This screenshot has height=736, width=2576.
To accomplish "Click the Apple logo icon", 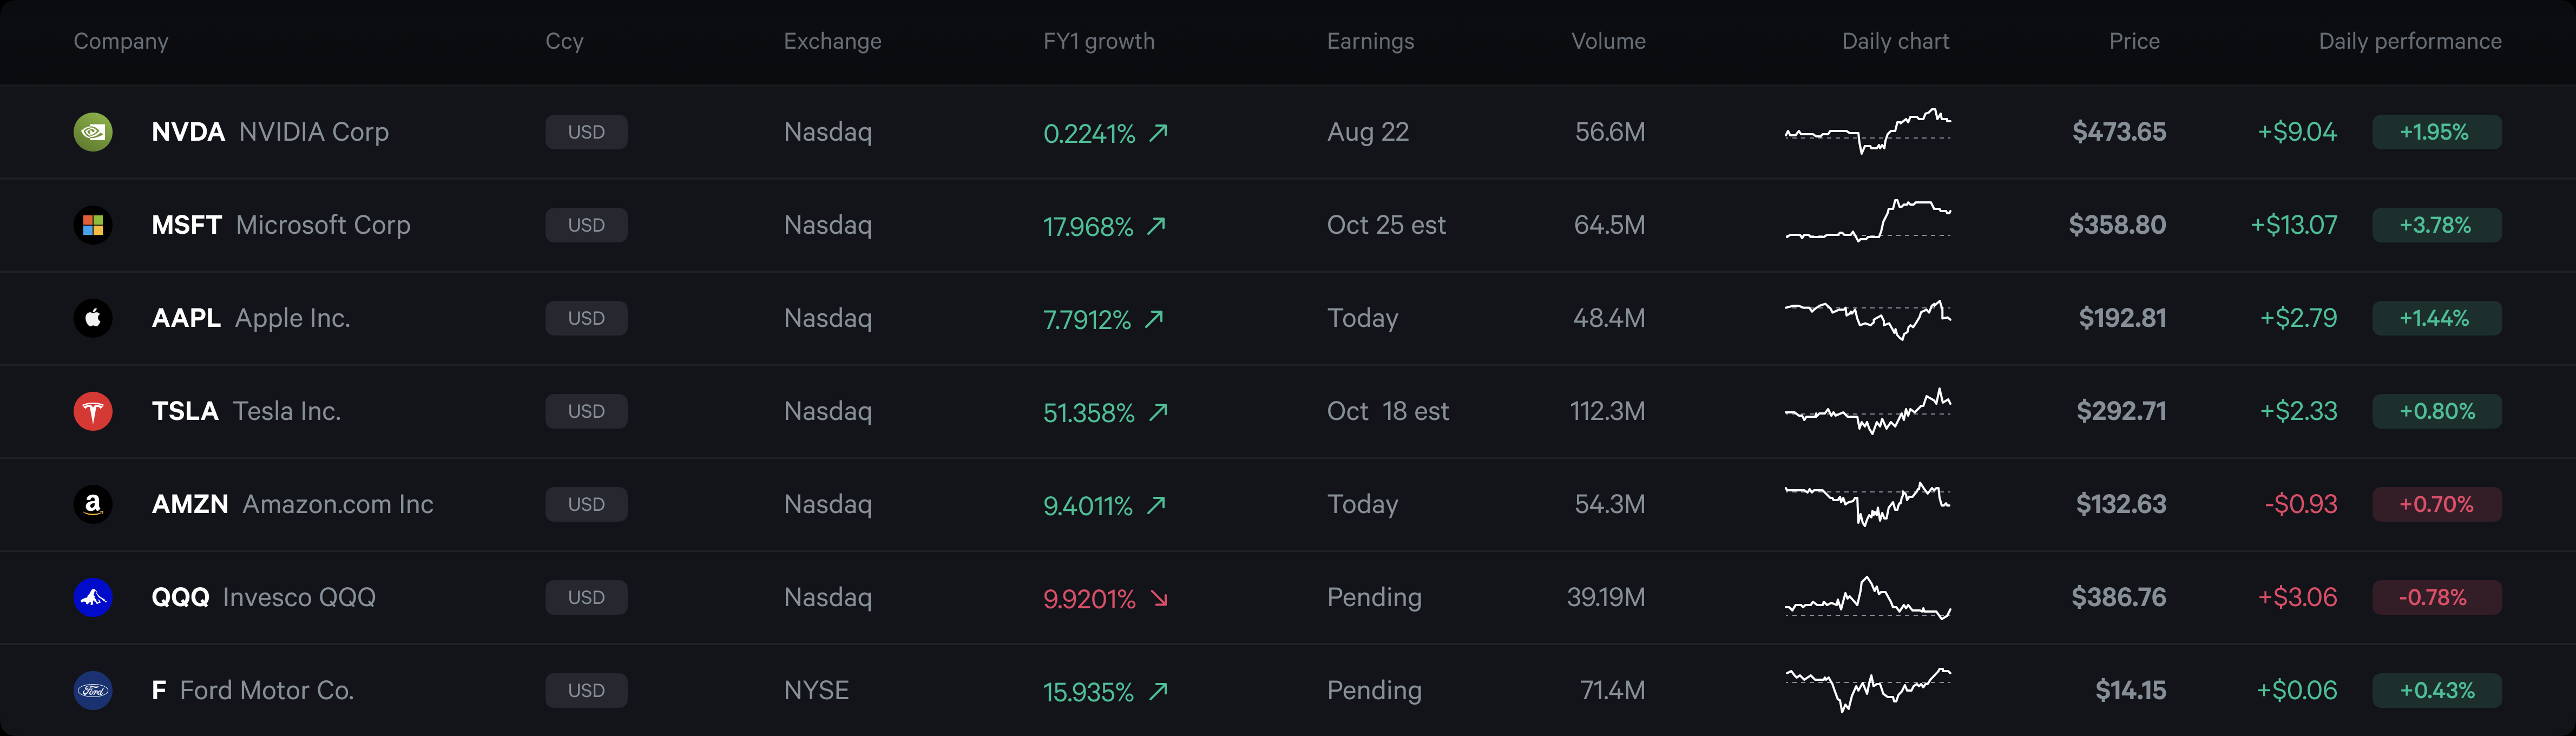I will click(93, 318).
